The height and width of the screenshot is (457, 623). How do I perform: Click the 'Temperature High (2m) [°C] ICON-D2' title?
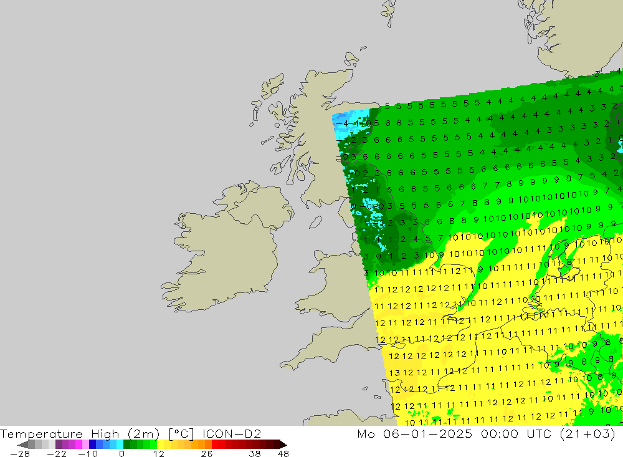131,433
